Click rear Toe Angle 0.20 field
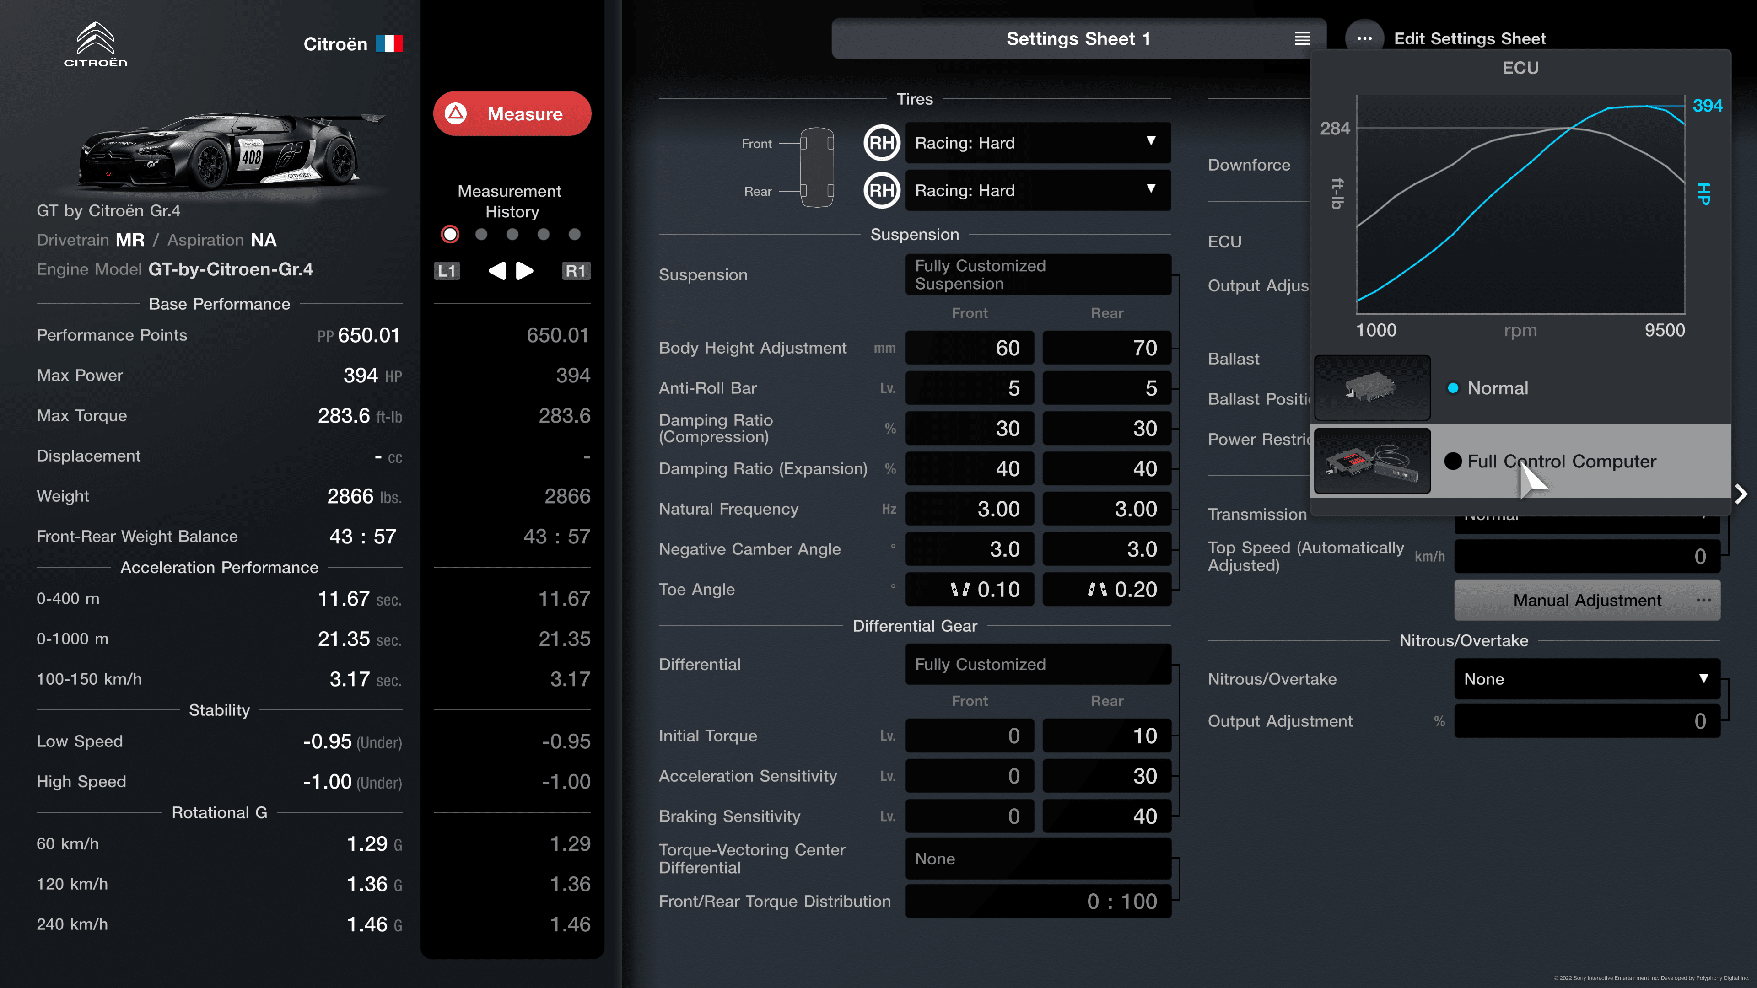The image size is (1757, 988). coord(1106,589)
